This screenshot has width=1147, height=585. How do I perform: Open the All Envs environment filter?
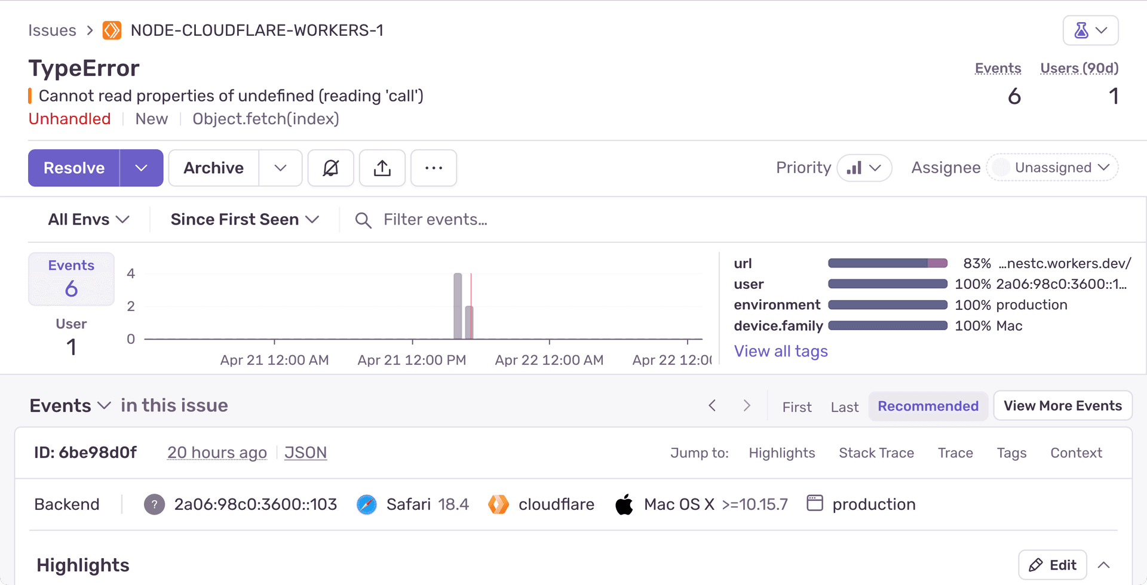tap(88, 220)
